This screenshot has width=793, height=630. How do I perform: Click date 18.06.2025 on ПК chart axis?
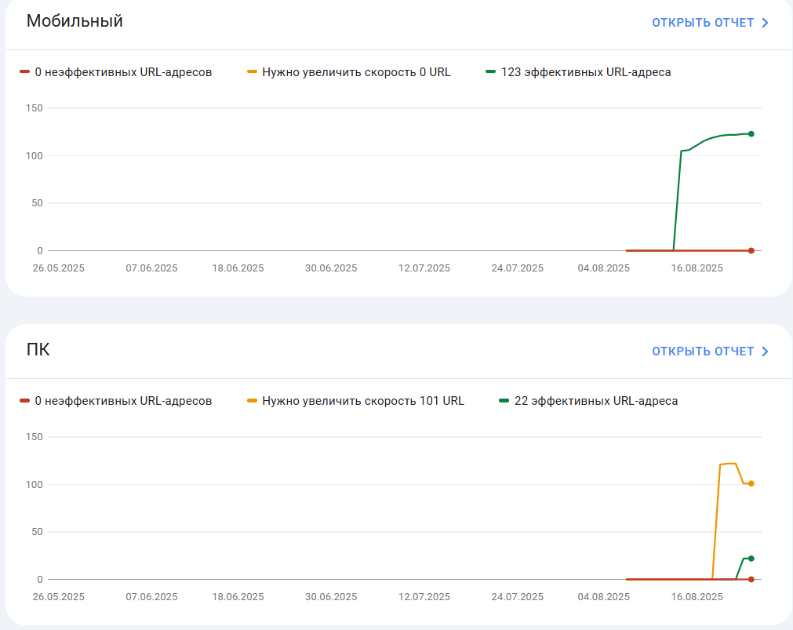238,597
